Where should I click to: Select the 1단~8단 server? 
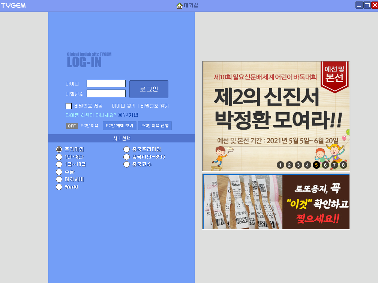pos(59,157)
